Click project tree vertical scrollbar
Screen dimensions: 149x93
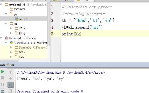pyautogui.click(x=49, y=24)
